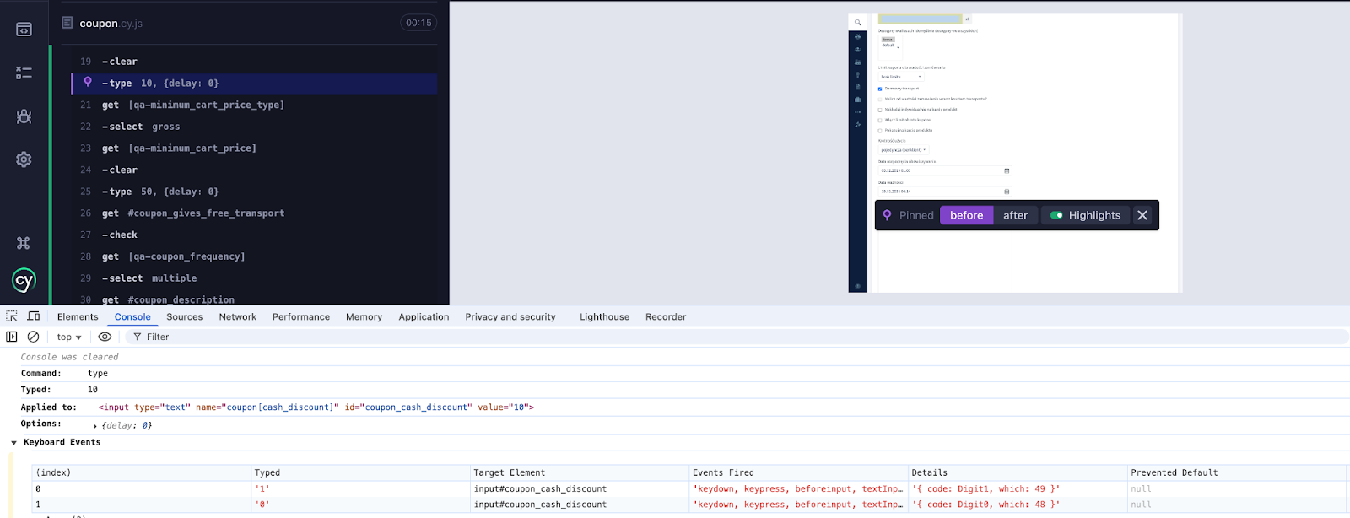This screenshot has height=518, width=1350.
Task: Open Cypress Specs panel in sidebar
Action: click(24, 30)
